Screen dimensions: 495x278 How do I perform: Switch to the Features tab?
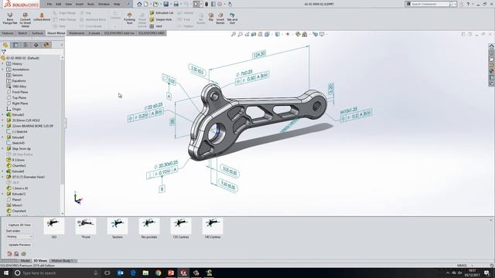8,33
